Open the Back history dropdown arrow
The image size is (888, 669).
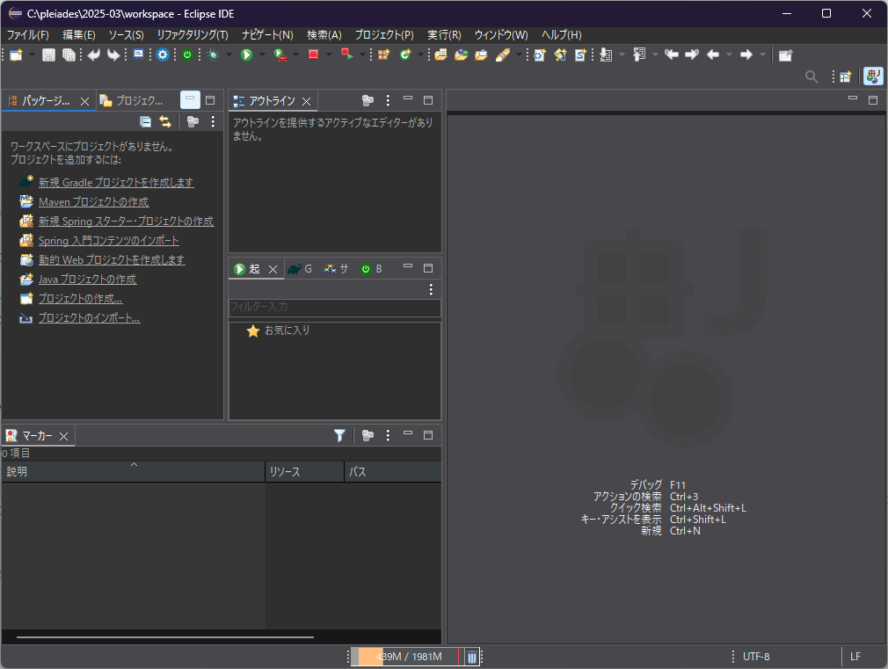pyautogui.click(x=730, y=55)
